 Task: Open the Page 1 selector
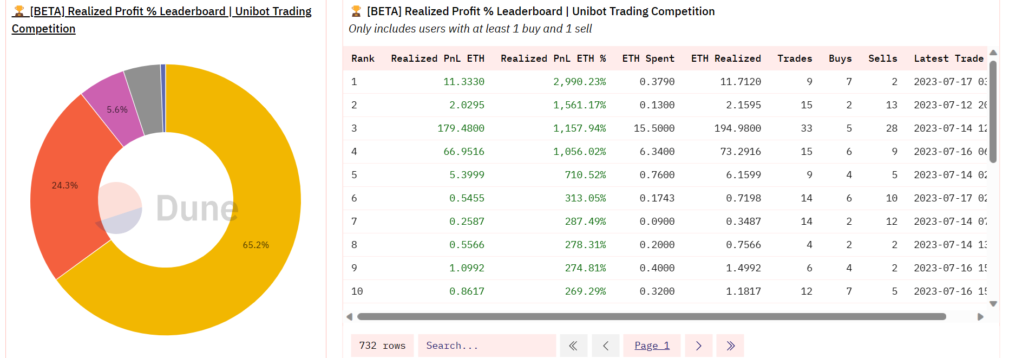[652, 346]
